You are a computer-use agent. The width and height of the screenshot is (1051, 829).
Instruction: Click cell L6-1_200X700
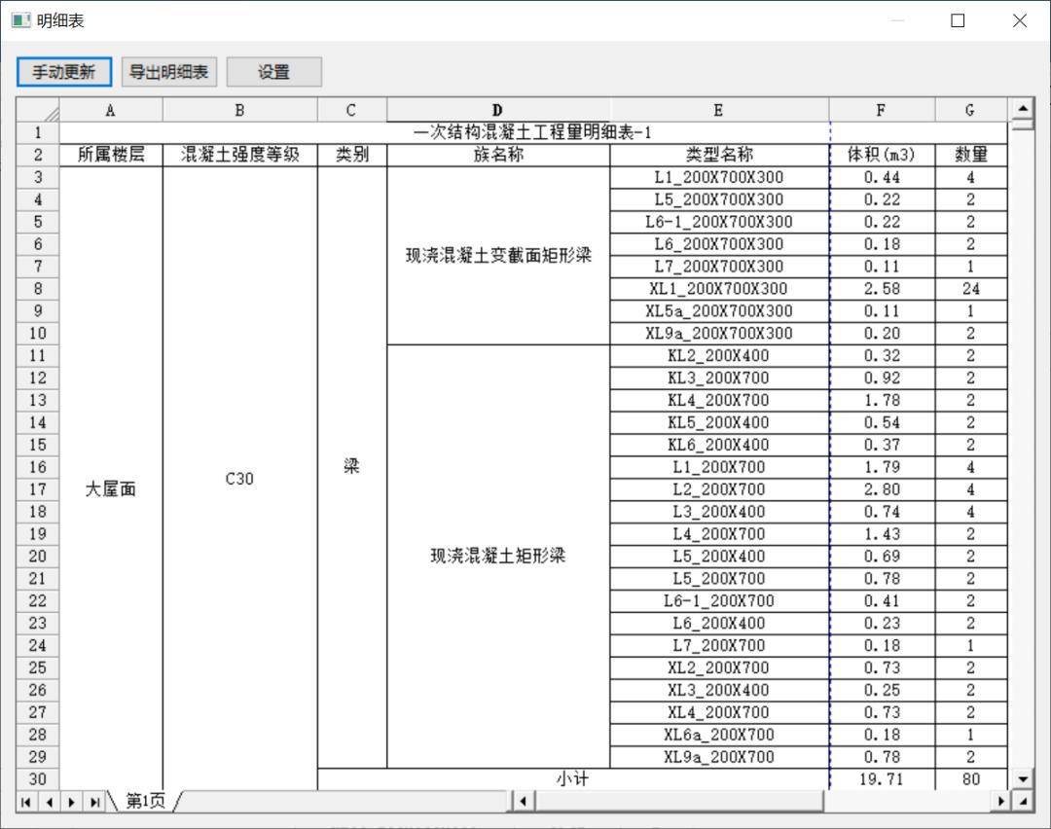click(719, 600)
